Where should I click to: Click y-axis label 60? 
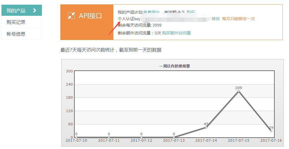tap(70, 124)
